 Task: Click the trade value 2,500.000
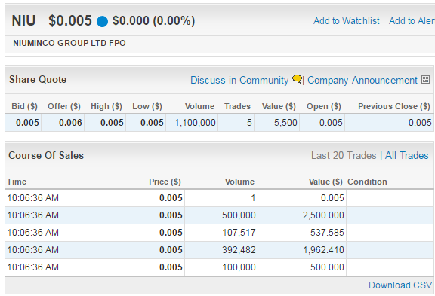point(323,215)
